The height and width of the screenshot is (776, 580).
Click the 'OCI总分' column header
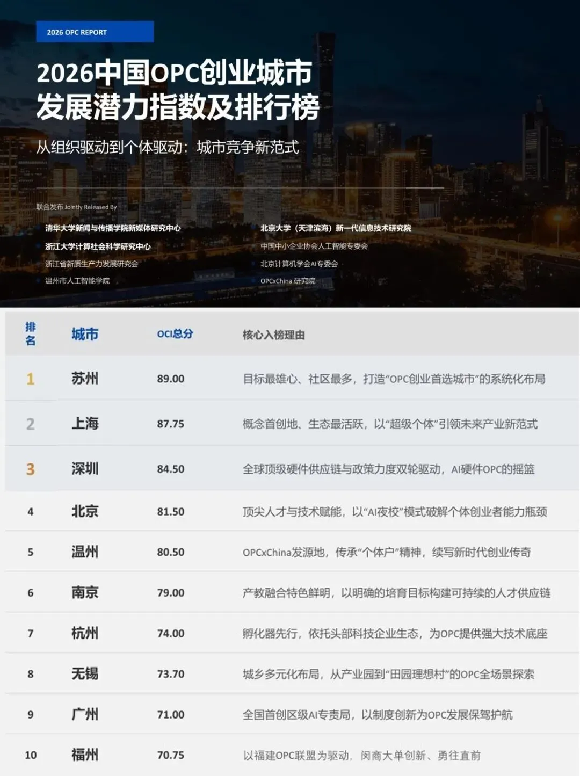pyautogui.click(x=175, y=333)
